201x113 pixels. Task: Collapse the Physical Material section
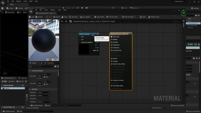click(30, 71)
